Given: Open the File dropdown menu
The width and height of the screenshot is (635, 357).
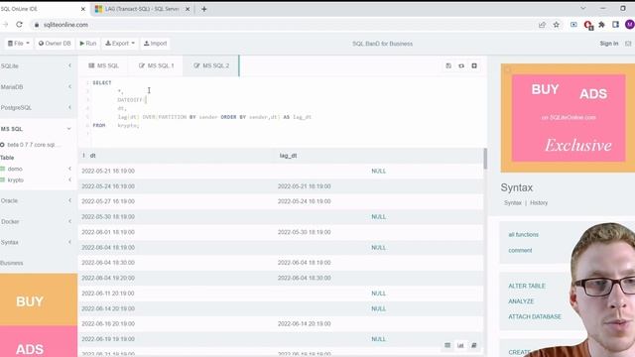Looking at the screenshot, I should click(19, 44).
